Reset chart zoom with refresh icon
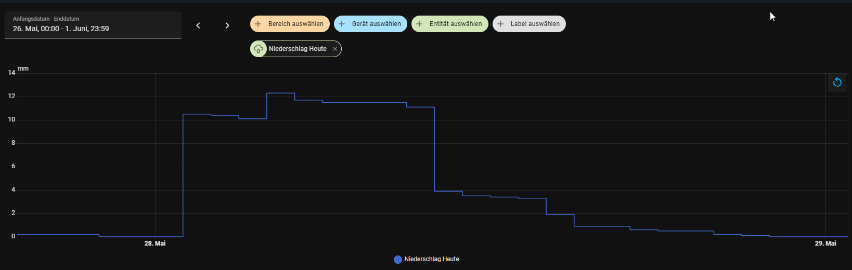 pos(837,83)
